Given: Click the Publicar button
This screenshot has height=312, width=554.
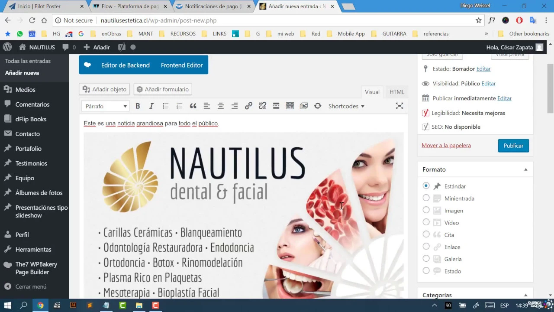Looking at the screenshot, I should 513,146.
